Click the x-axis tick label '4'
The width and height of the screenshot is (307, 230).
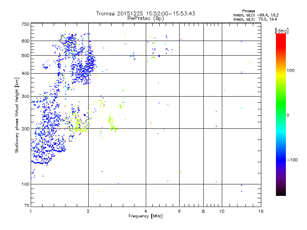146,211
